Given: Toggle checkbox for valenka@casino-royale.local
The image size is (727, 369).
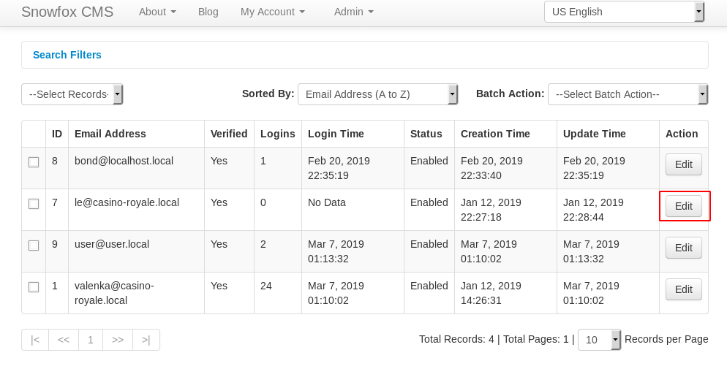Looking at the screenshot, I should (34, 287).
